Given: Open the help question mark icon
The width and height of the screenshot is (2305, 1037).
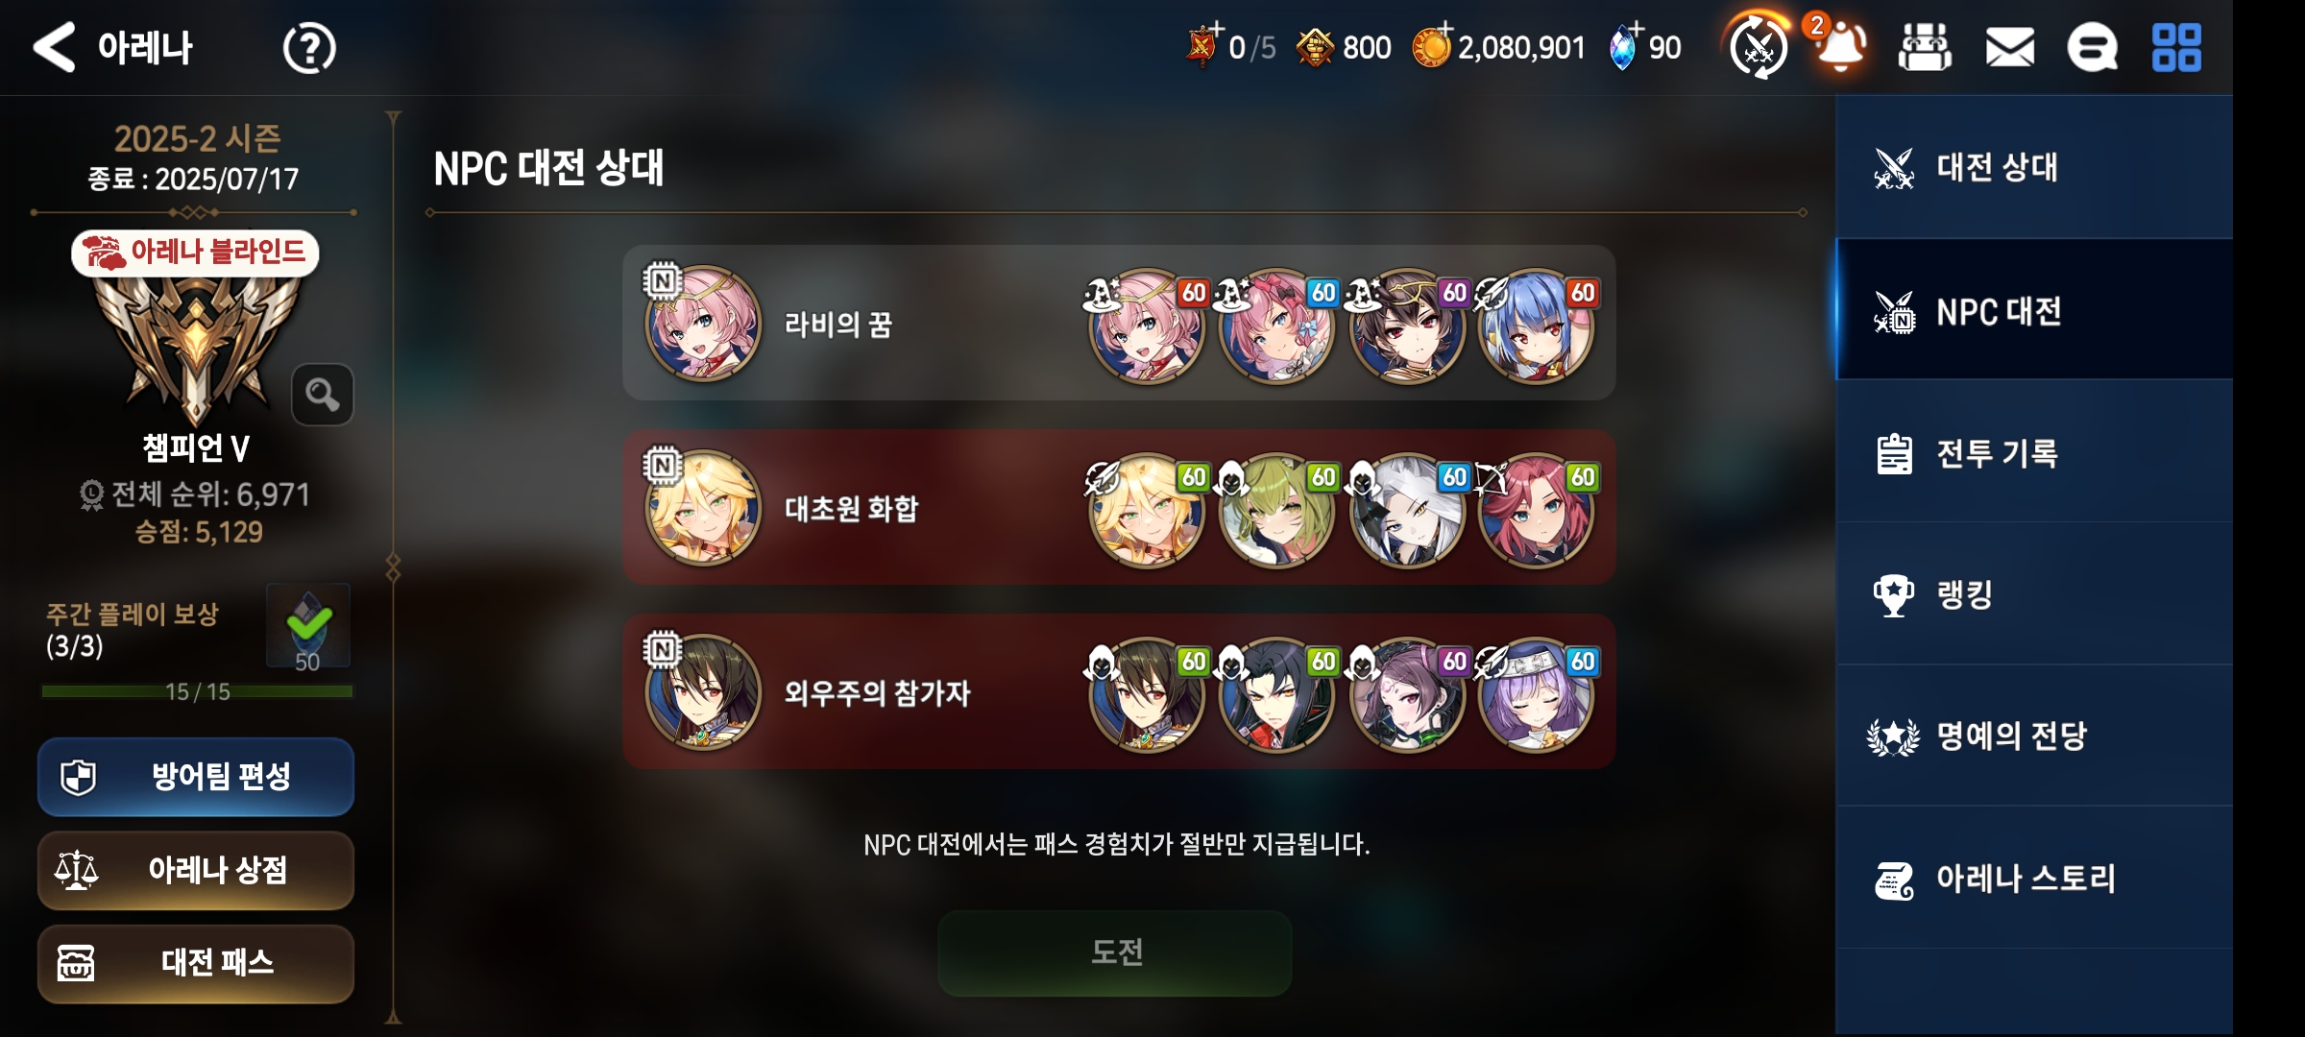Looking at the screenshot, I should [x=309, y=48].
